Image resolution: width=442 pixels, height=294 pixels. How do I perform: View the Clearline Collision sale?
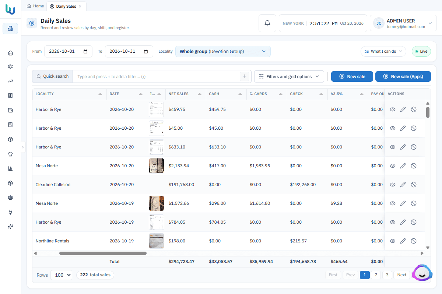pyautogui.click(x=393, y=185)
